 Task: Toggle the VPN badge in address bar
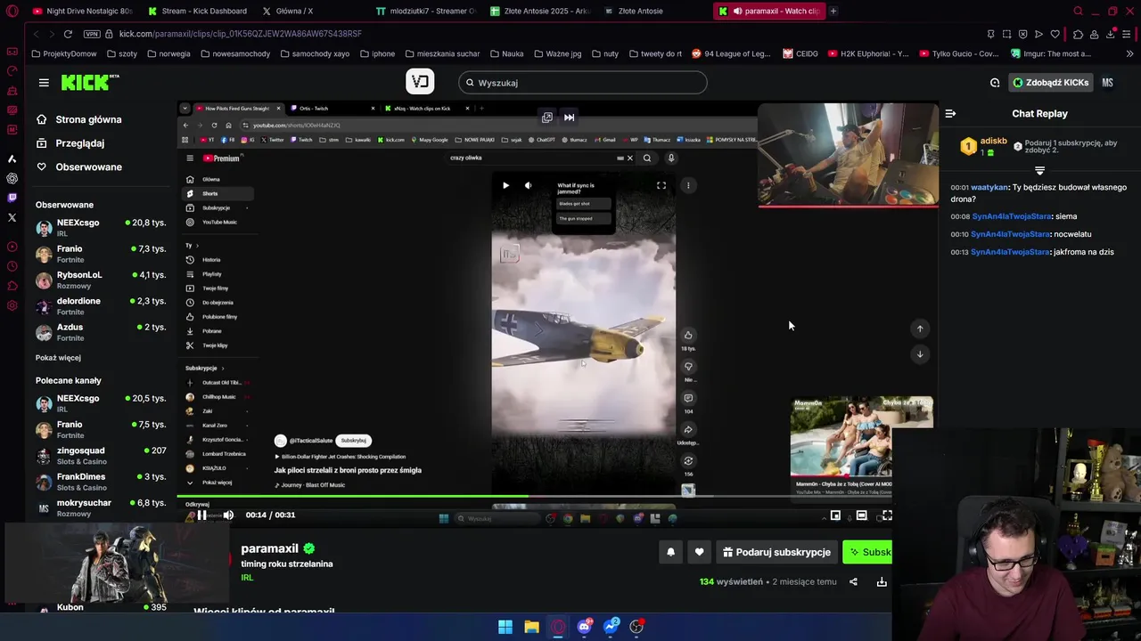pyautogui.click(x=92, y=34)
